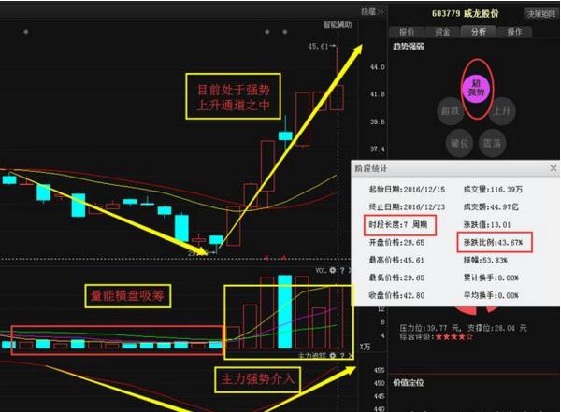Click the asterisk marker at chart top left
Image resolution: width=561 pixels, height=412 pixels.
pyautogui.click(x=26, y=32)
